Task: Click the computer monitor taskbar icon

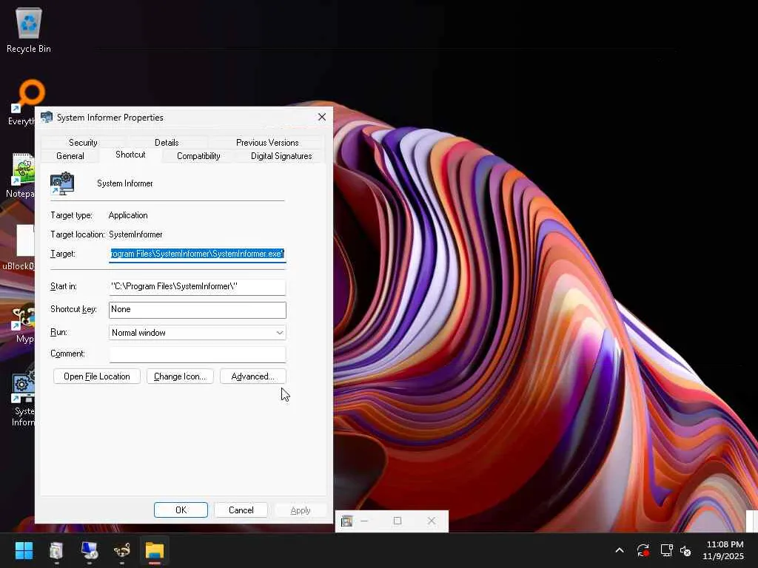Action: click(x=90, y=550)
